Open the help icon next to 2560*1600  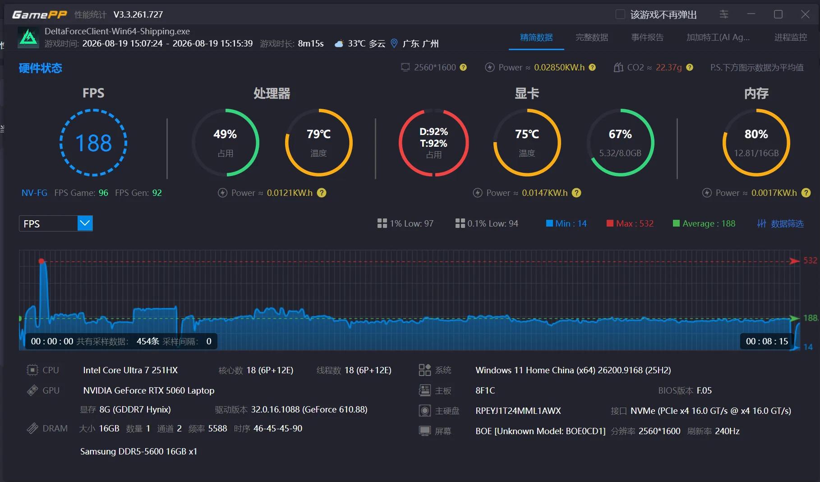[463, 67]
